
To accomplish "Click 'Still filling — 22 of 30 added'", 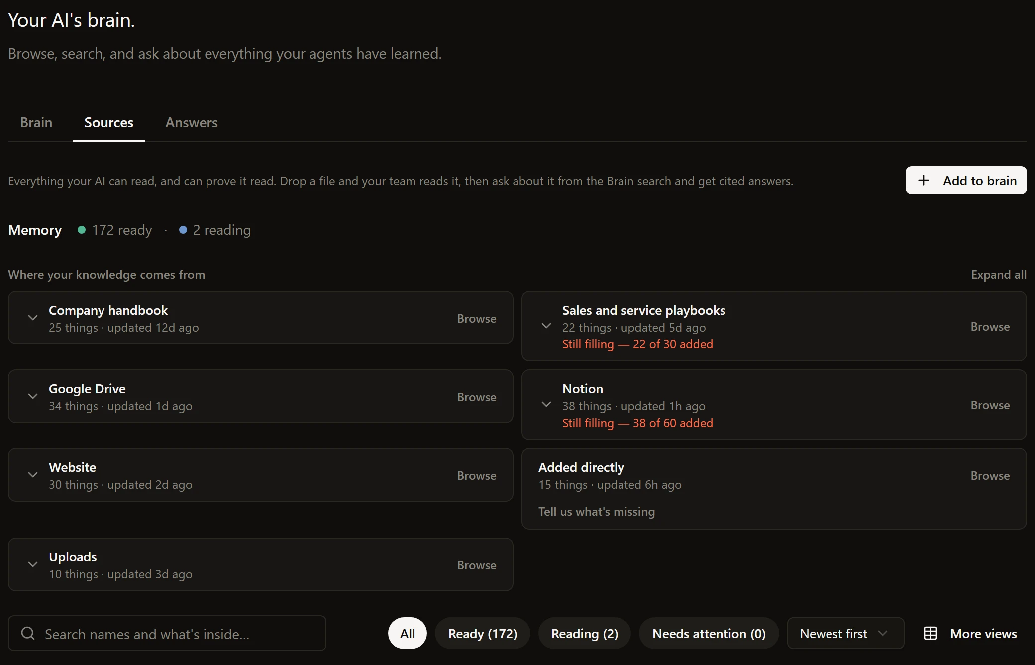I will (x=637, y=344).
